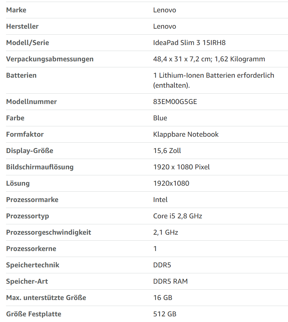Click the Prozessorkerne label
288x322 pixels.
31,249
